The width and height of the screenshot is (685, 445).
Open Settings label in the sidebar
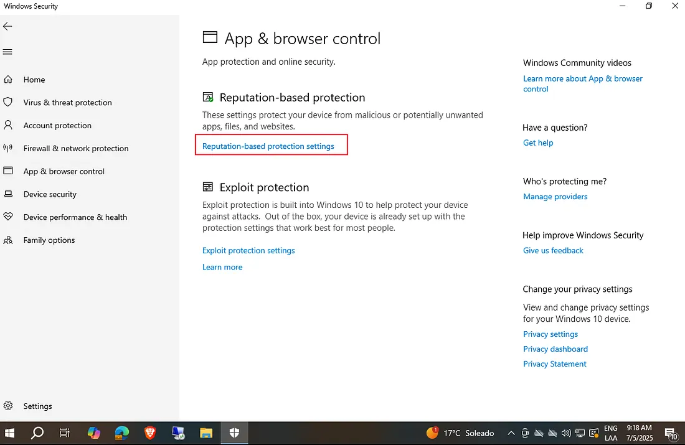click(37, 406)
